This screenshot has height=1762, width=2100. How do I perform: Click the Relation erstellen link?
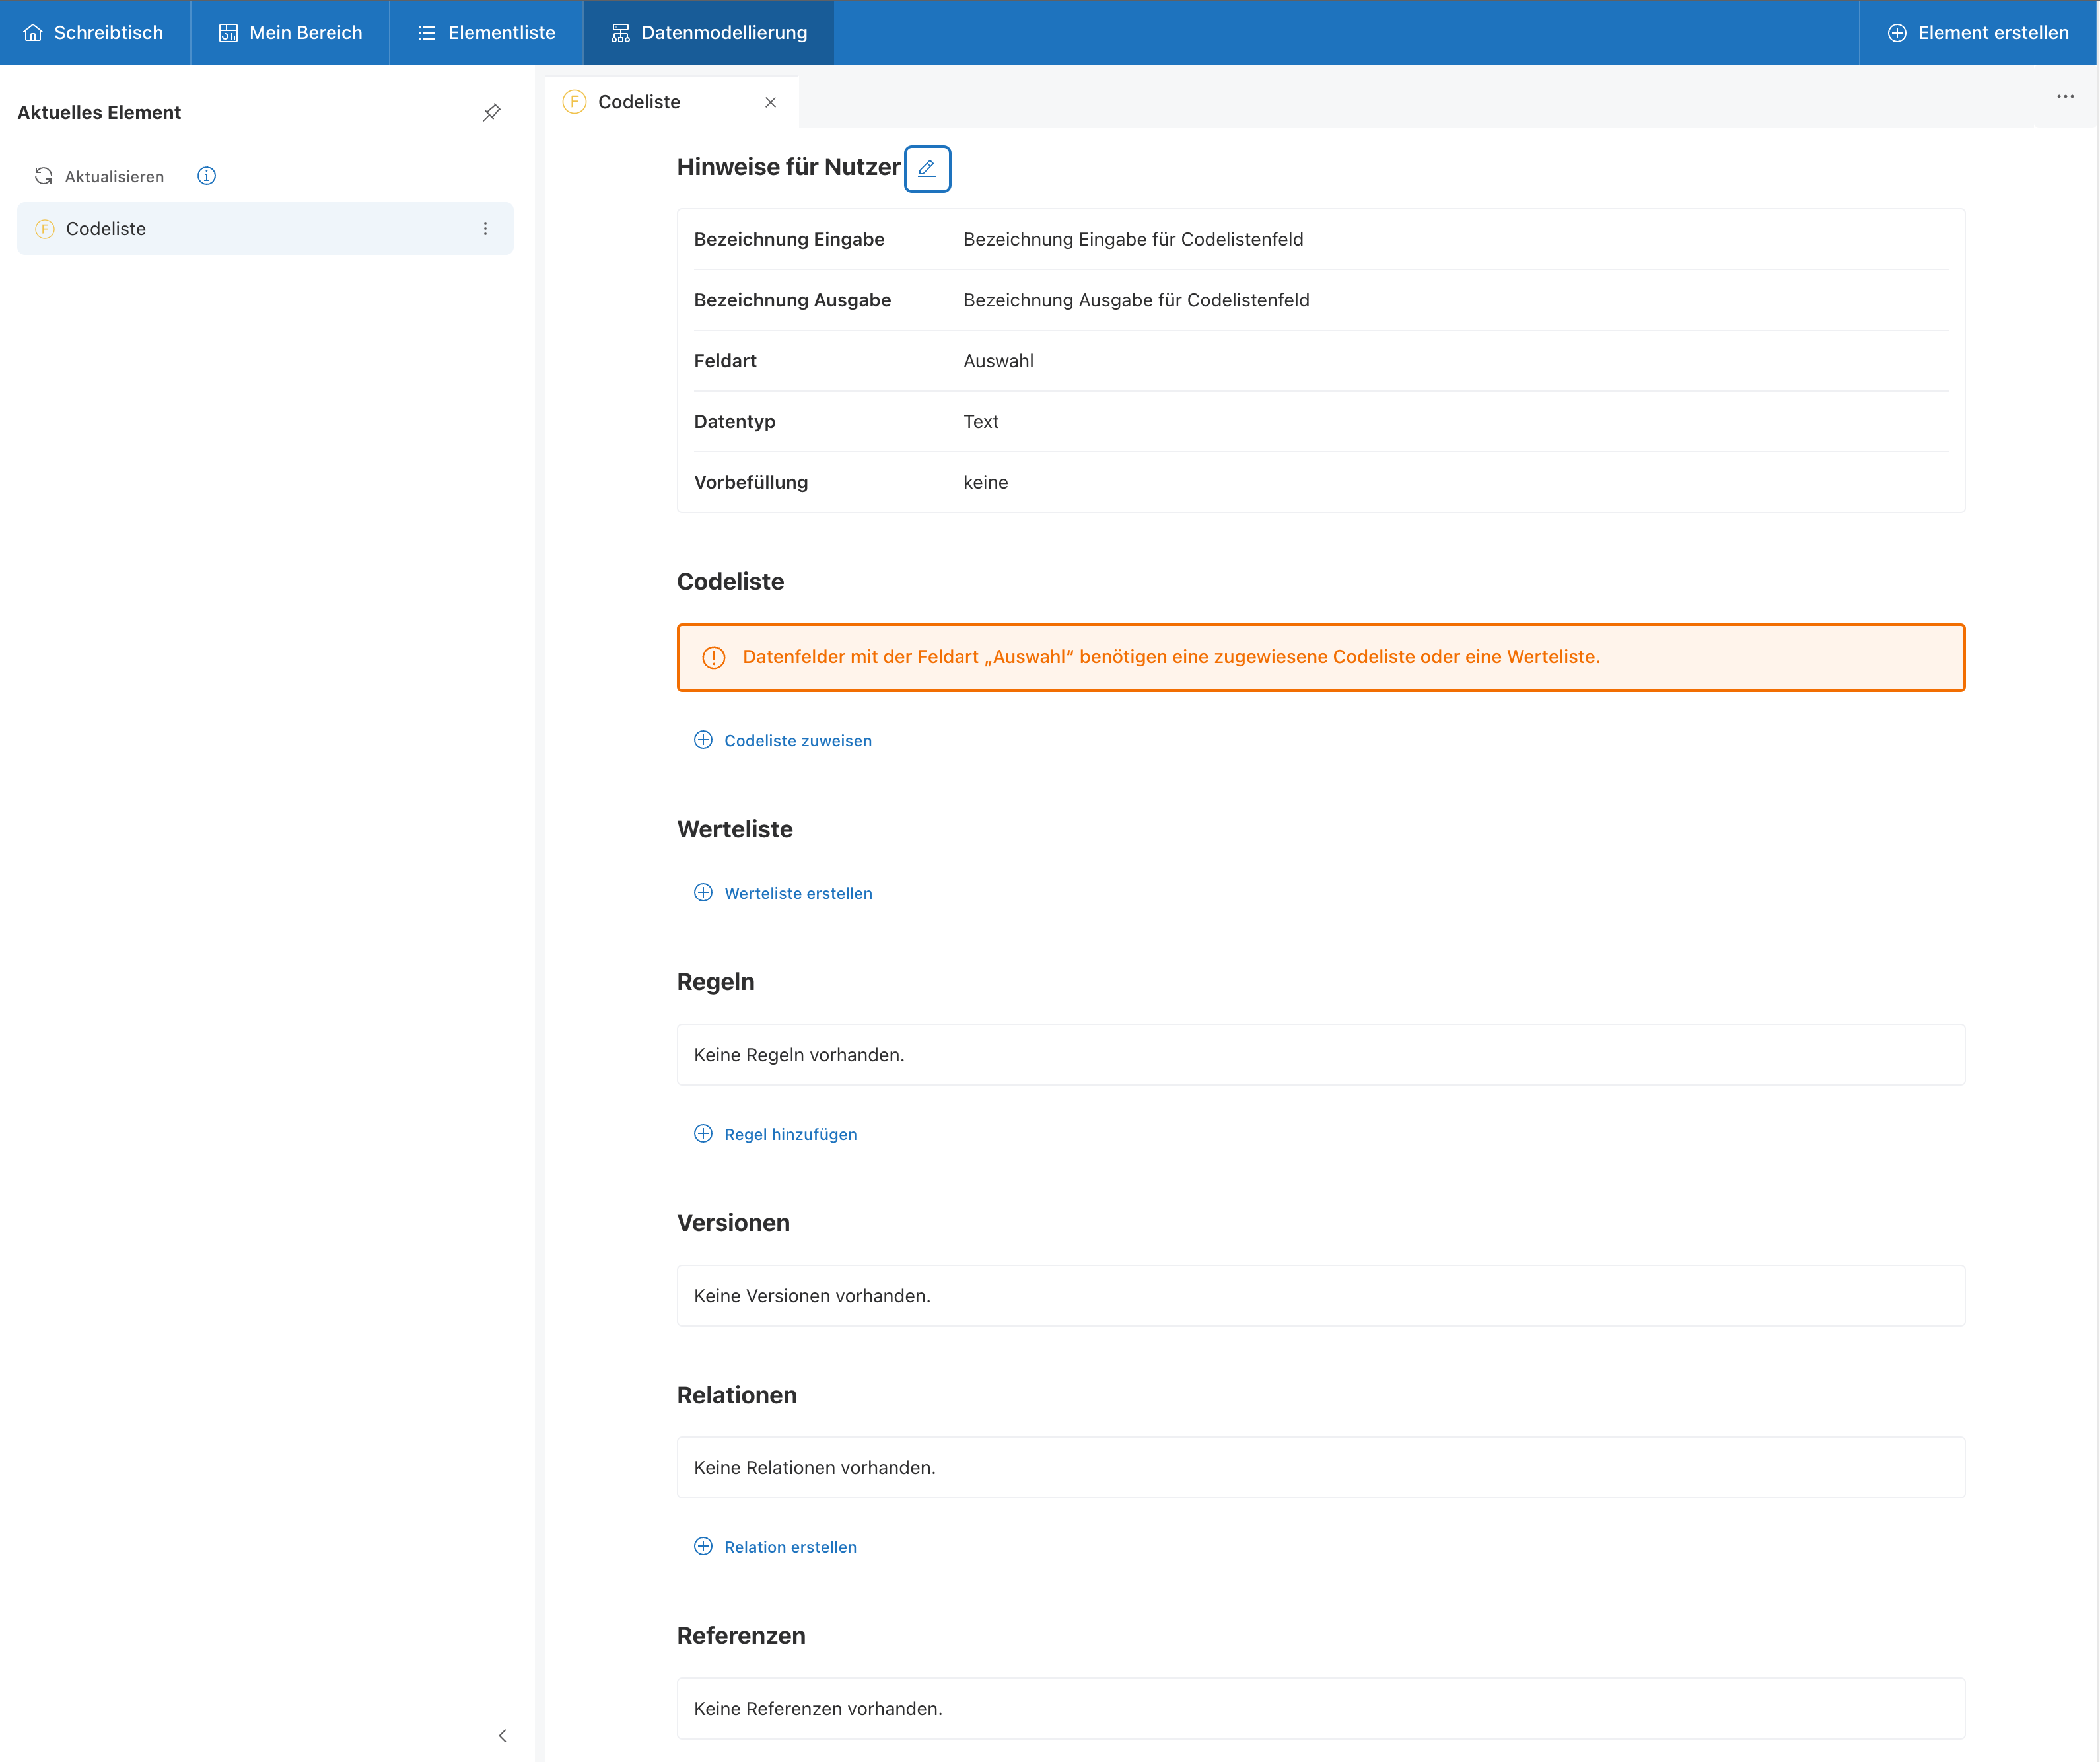789,1547
